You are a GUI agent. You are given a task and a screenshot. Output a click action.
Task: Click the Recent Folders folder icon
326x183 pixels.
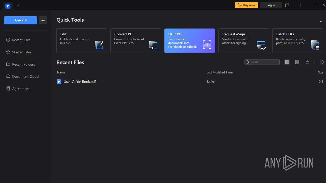(8, 64)
